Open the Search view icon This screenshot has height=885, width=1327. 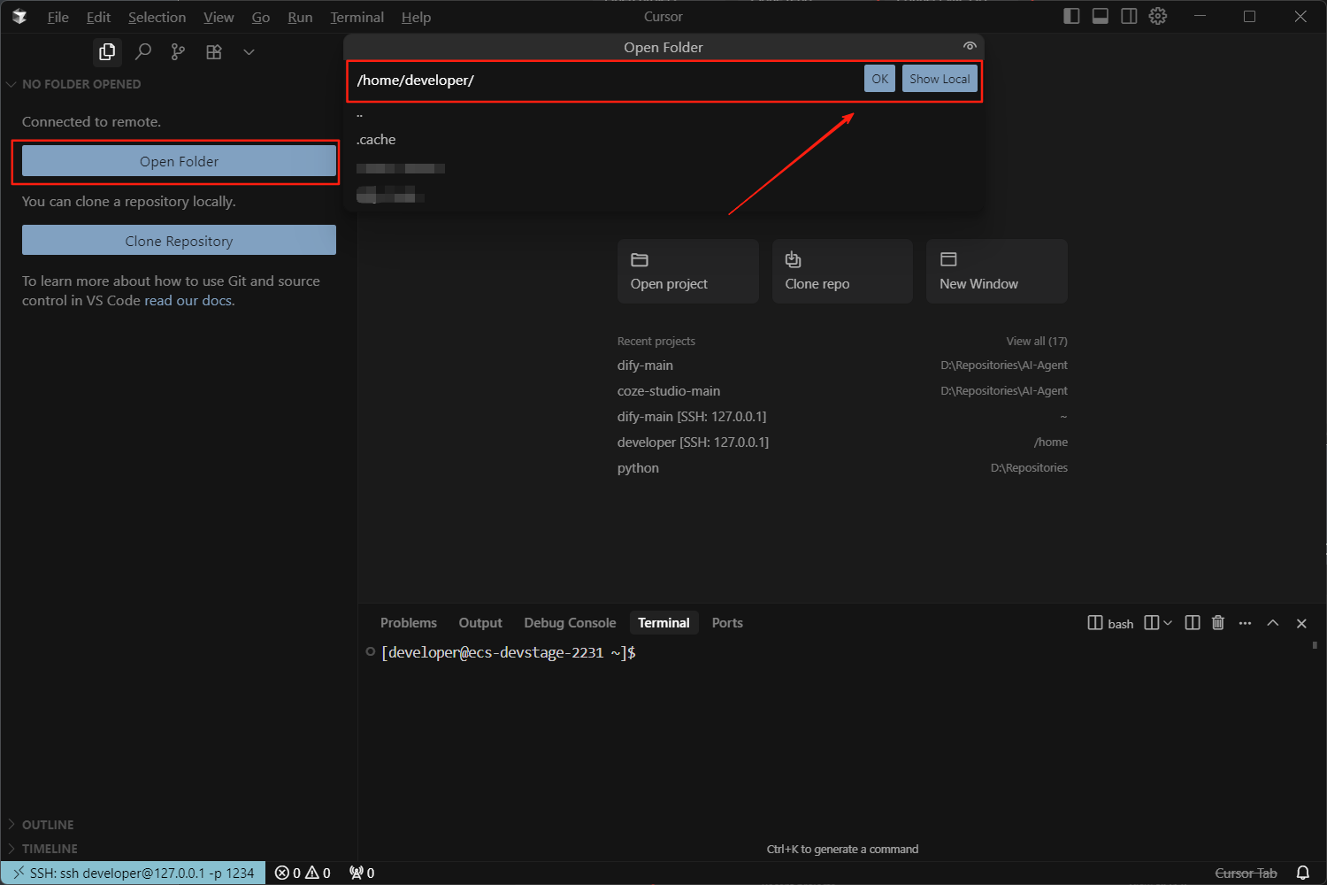click(x=142, y=52)
